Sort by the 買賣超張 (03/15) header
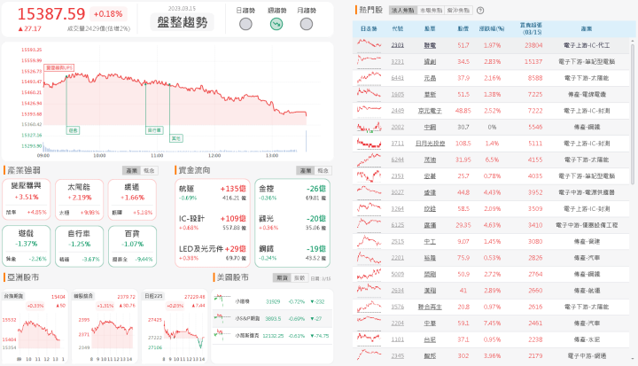Screen dimensions: 638x366 (531, 28)
